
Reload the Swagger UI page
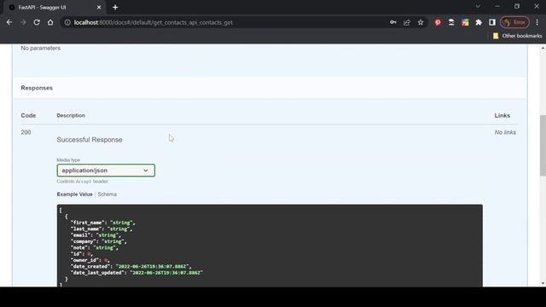pyautogui.click(x=37, y=22)
